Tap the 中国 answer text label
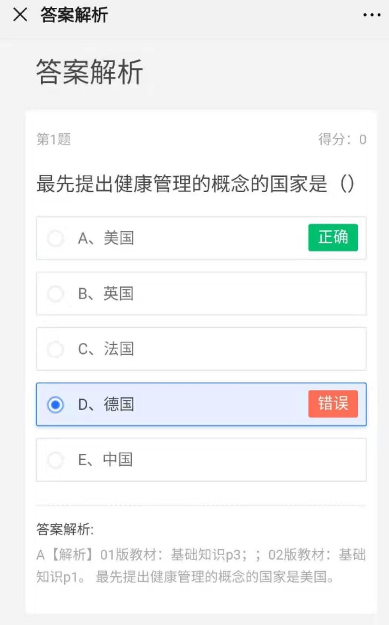This screenshot has width=389, height=625. tap(118, 460)
